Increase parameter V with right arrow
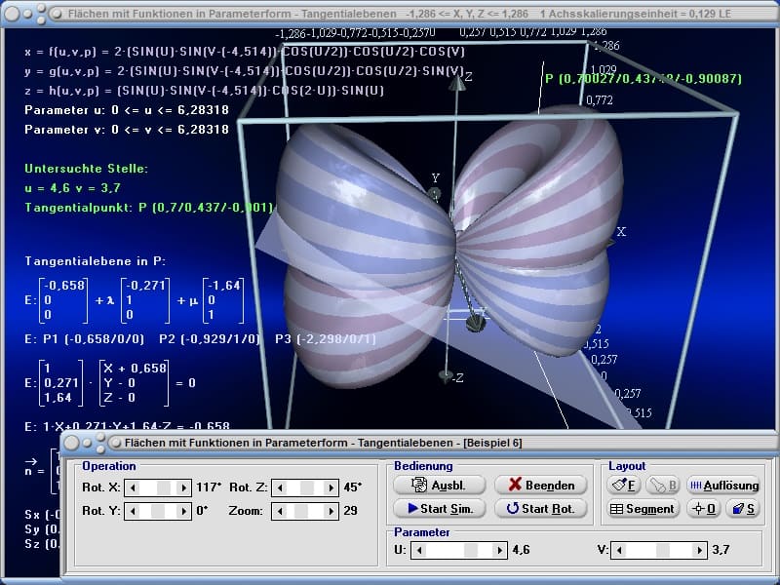The width and height of the screenshot is (780, 585). [x=700, y=550]
